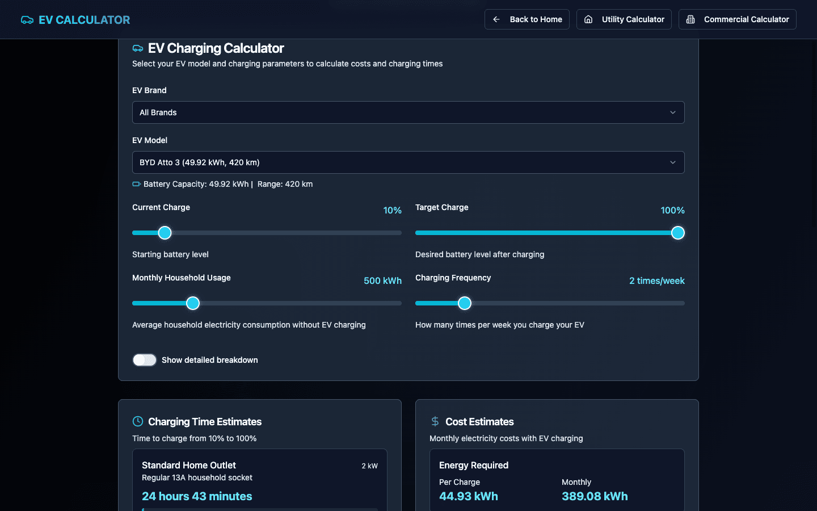Toggle the Show detailed breakdown switch

(144, 360)
